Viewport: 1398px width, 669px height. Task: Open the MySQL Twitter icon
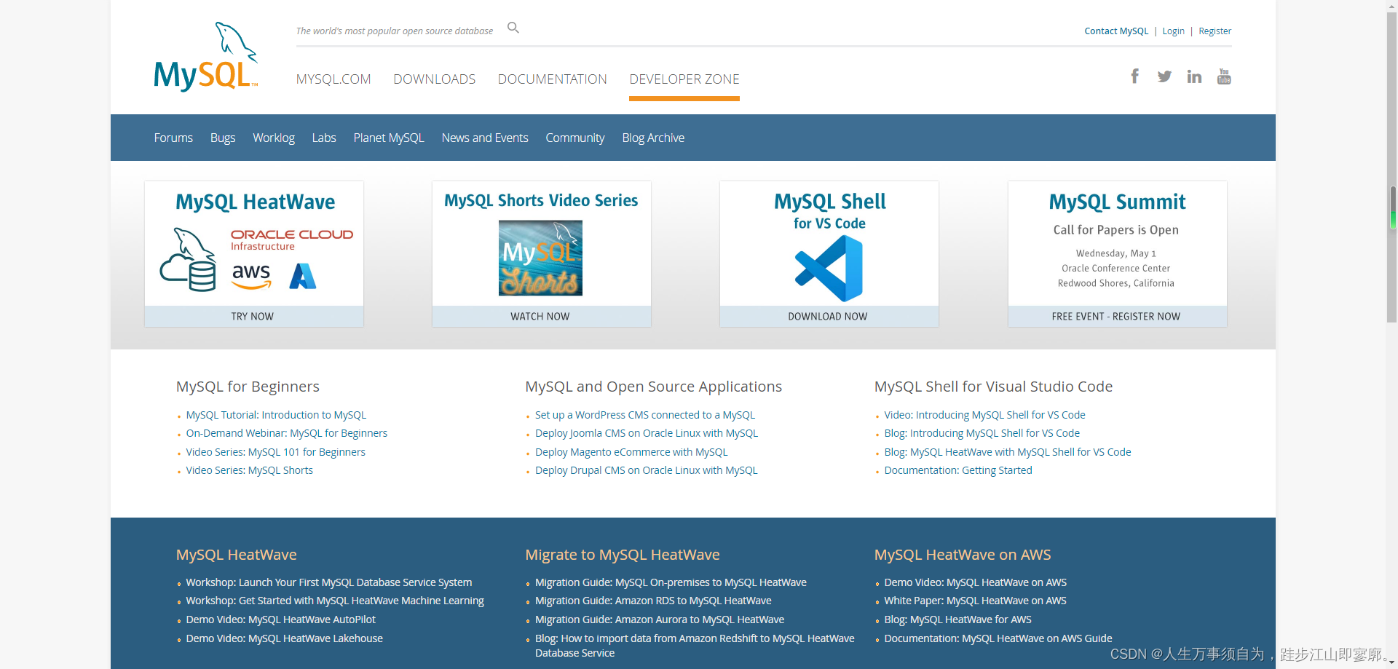pos(1164,76)
